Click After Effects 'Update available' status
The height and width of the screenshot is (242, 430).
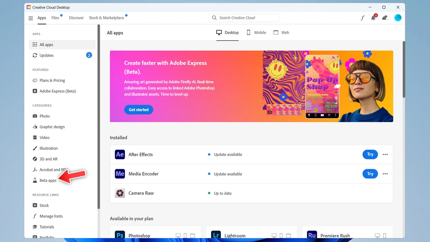(x=225, y=155)
